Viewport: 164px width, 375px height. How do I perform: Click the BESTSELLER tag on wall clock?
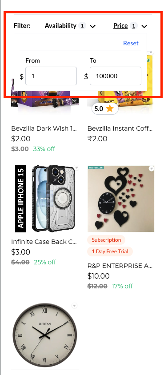point(96,168)
